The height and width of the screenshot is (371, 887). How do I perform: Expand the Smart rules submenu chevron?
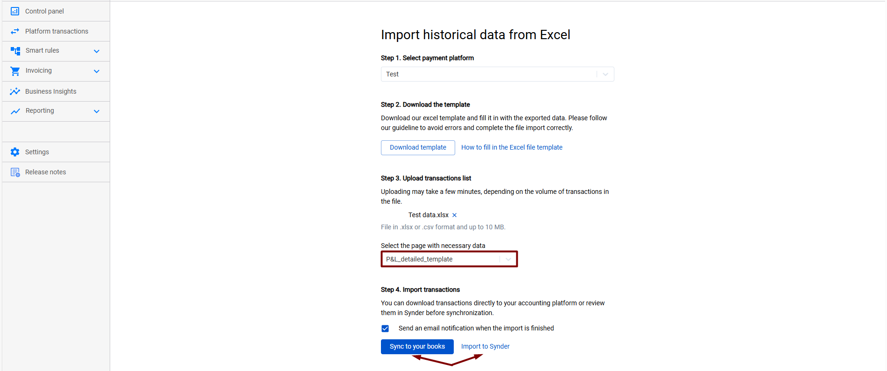pyautogui.click(x=97, y=51)
